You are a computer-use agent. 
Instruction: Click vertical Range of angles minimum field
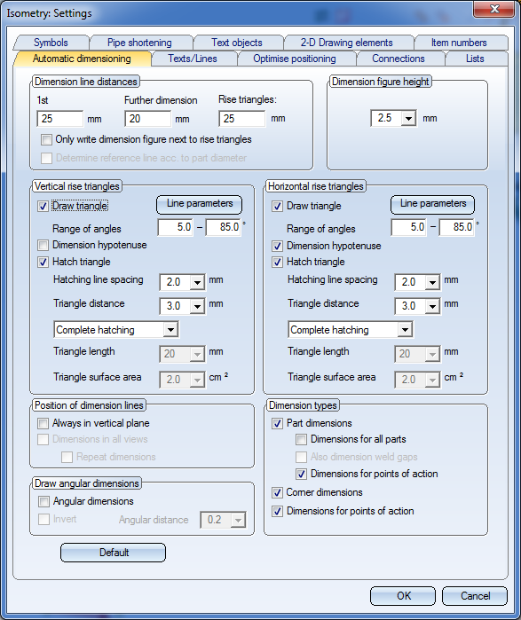[175, 227]
